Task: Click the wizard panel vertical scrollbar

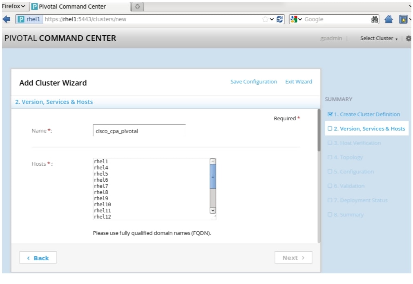Action: pyautogui.click(x=319, y=131)
